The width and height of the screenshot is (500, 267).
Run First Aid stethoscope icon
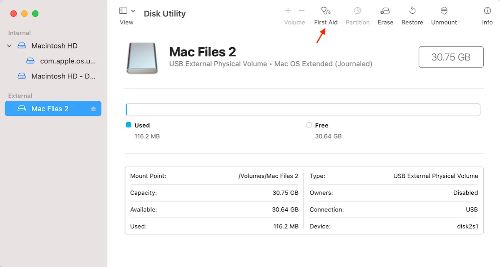pyautogui.click(x=326, y=11)
